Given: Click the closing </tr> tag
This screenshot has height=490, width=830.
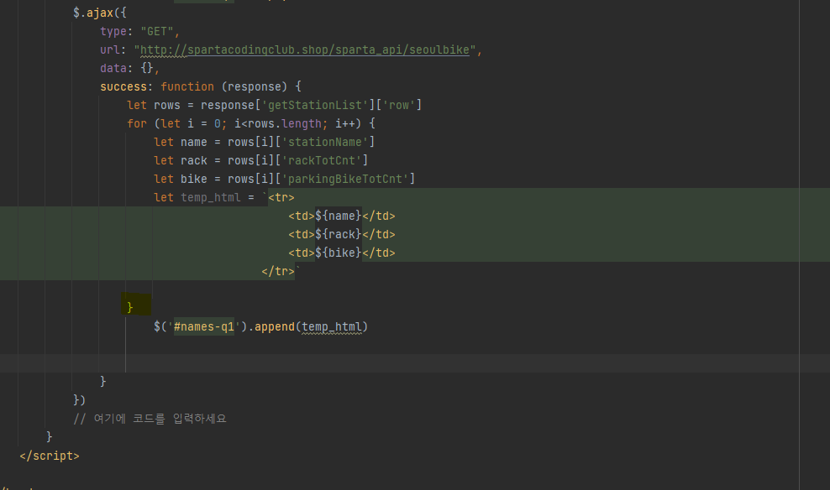Looking at the screenshot, I should tap(278, 271).
